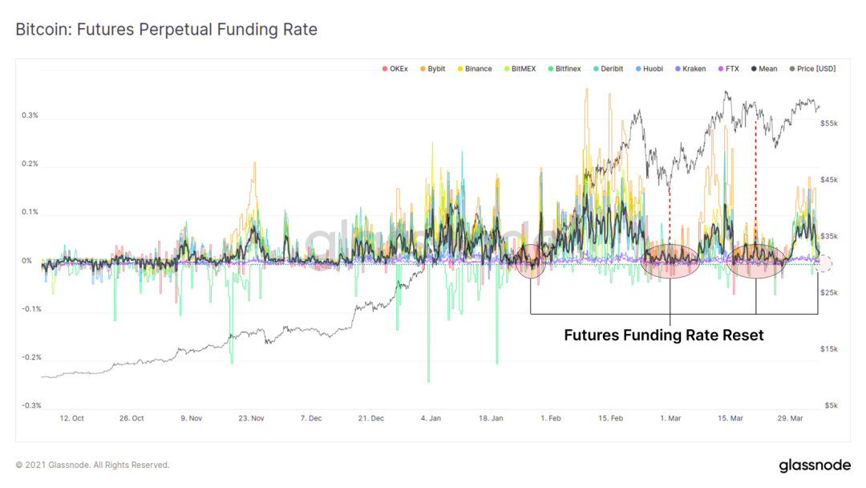Click the Bitfinex green legend dot
The image size is (866, 488).
552,69
